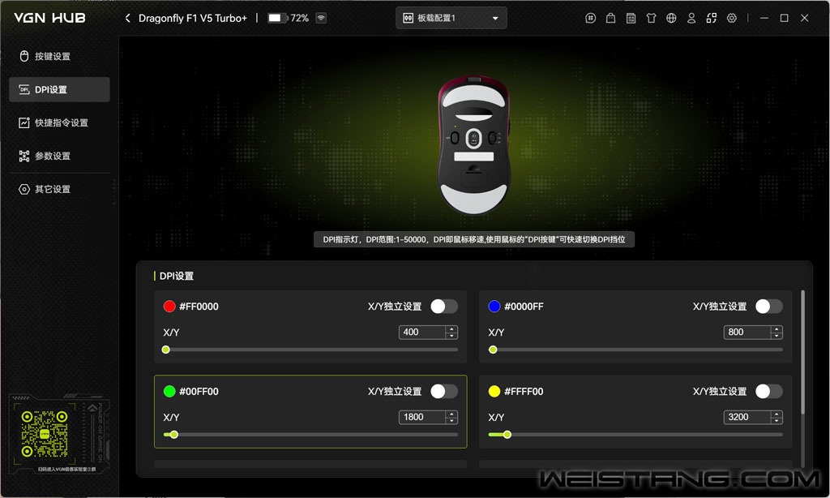830x498 pixels.
Task: Open the shopping bag store icon
Action: tap(610, 18)
